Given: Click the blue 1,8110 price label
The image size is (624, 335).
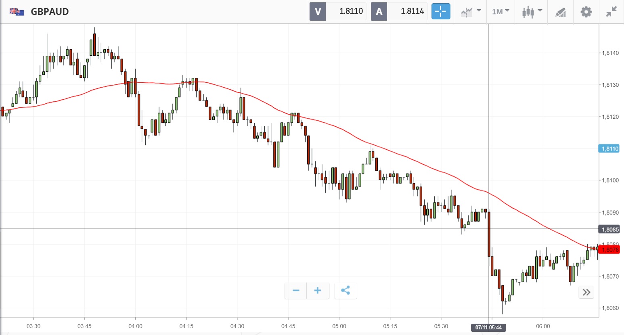Looking at the screenshot, I should [x=609, y=149].
